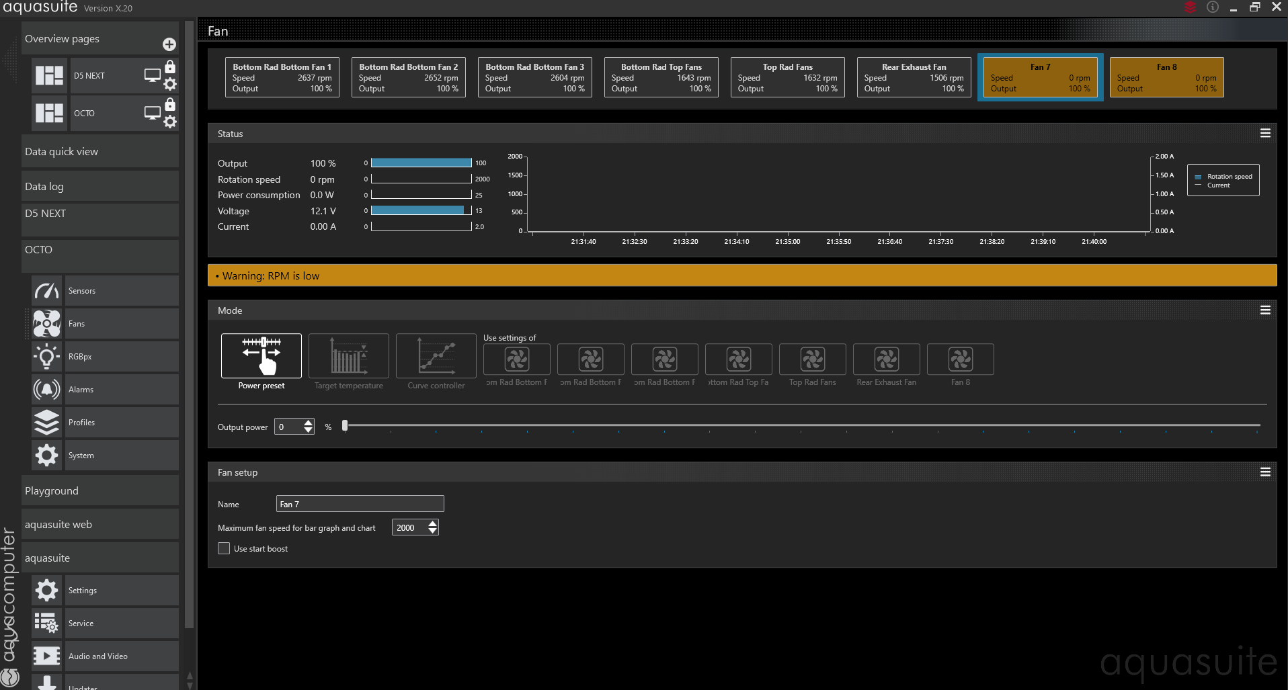
Task: Open the Playground section
Action: (100, 491)
